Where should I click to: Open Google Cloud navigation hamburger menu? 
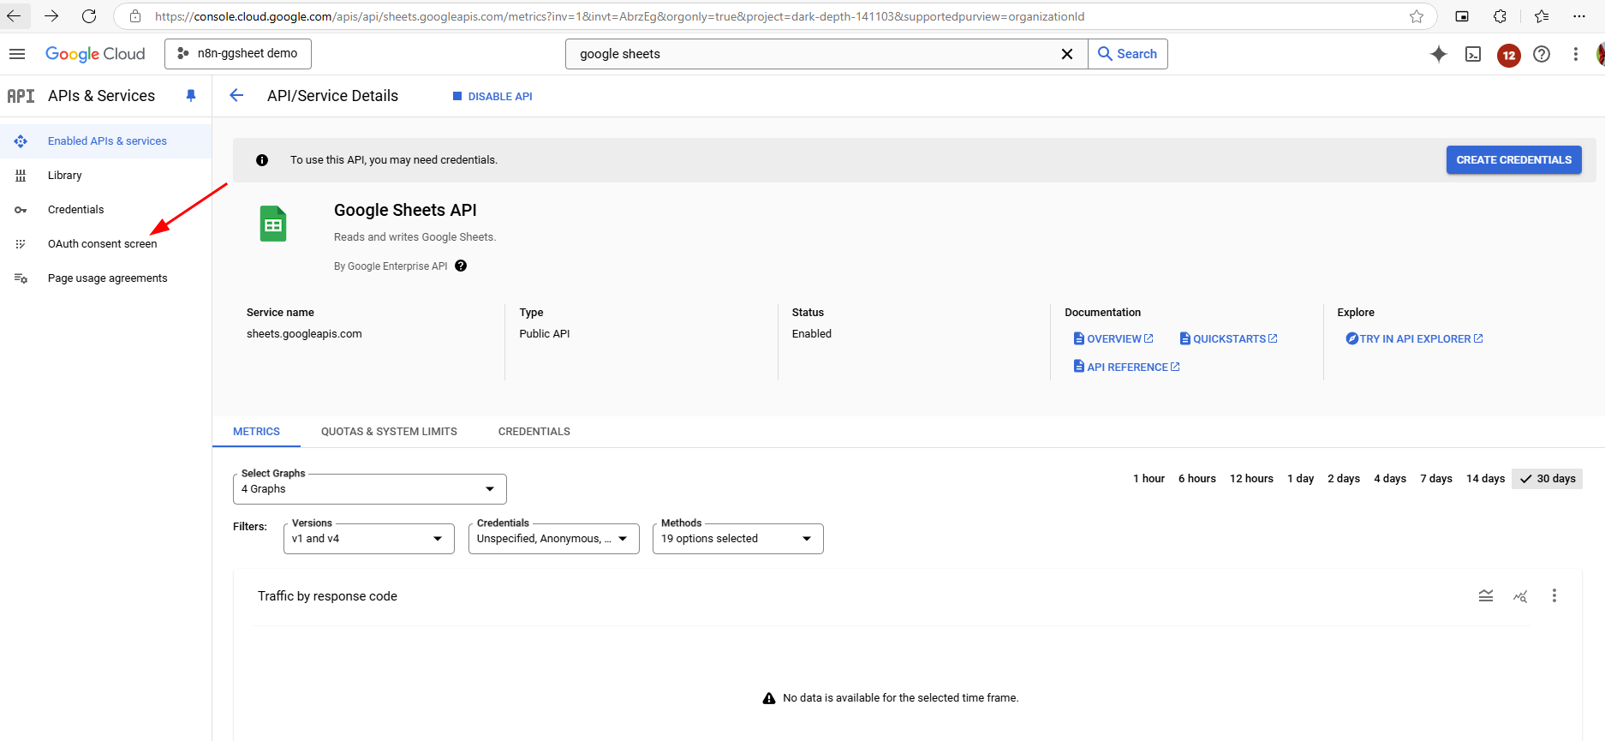point(17,54)
